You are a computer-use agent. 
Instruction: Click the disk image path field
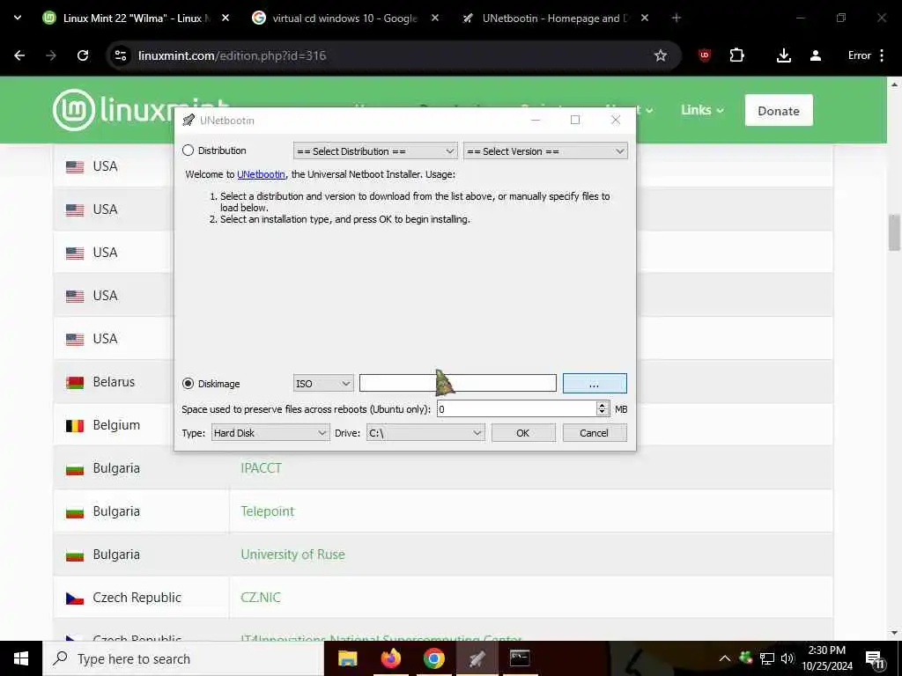[x=458, y=383]
